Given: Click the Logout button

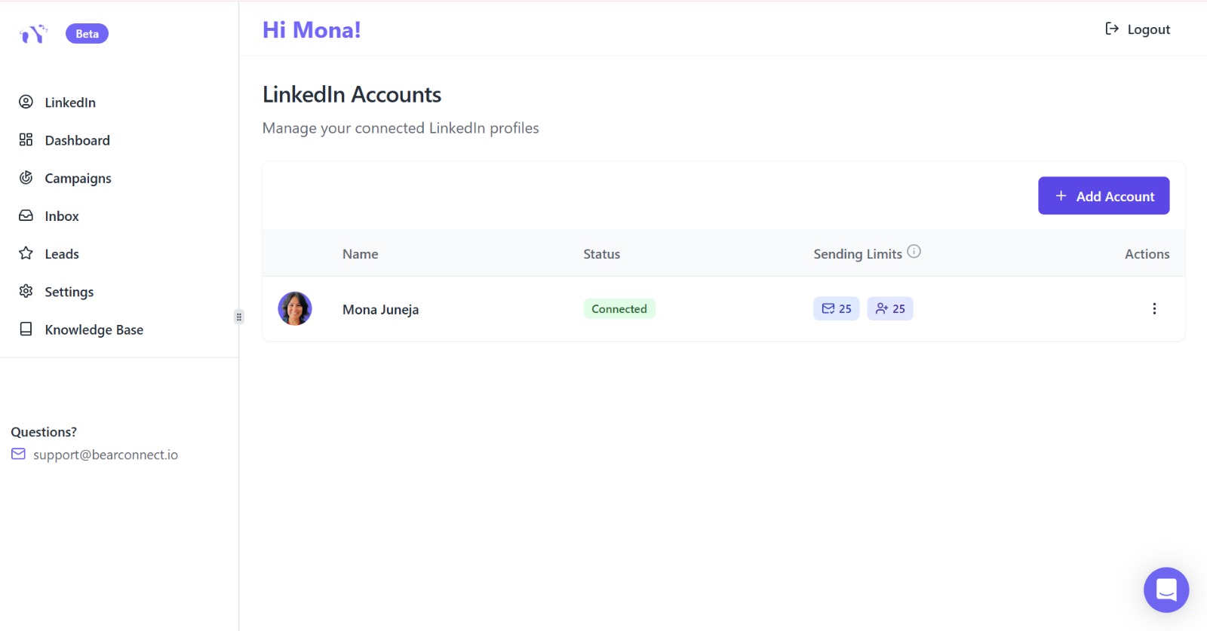Looking at the screenshot, I should pos(1138,29).
